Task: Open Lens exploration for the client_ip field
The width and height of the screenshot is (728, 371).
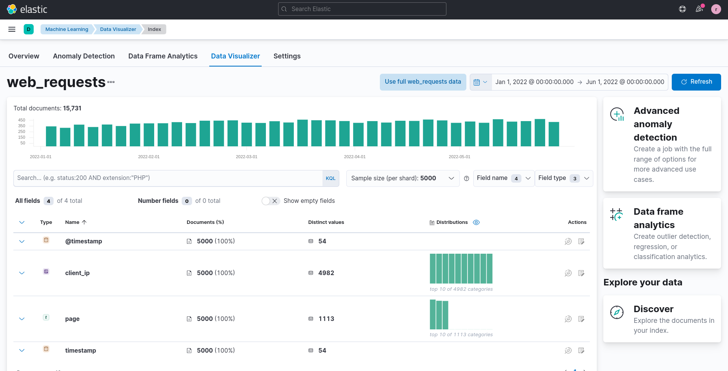Action: click(x=568, y=273)
